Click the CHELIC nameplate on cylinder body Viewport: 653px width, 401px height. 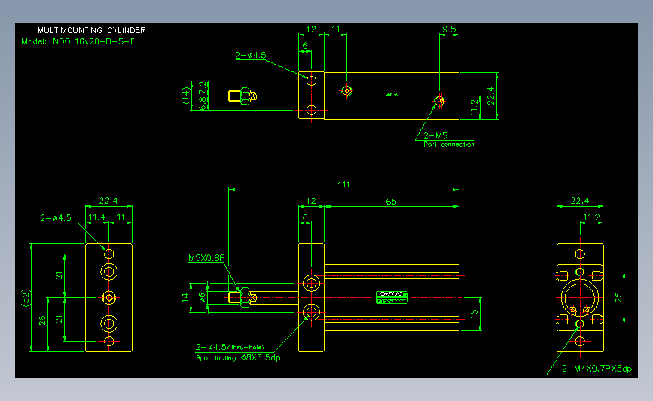click(x=392, y=297)
